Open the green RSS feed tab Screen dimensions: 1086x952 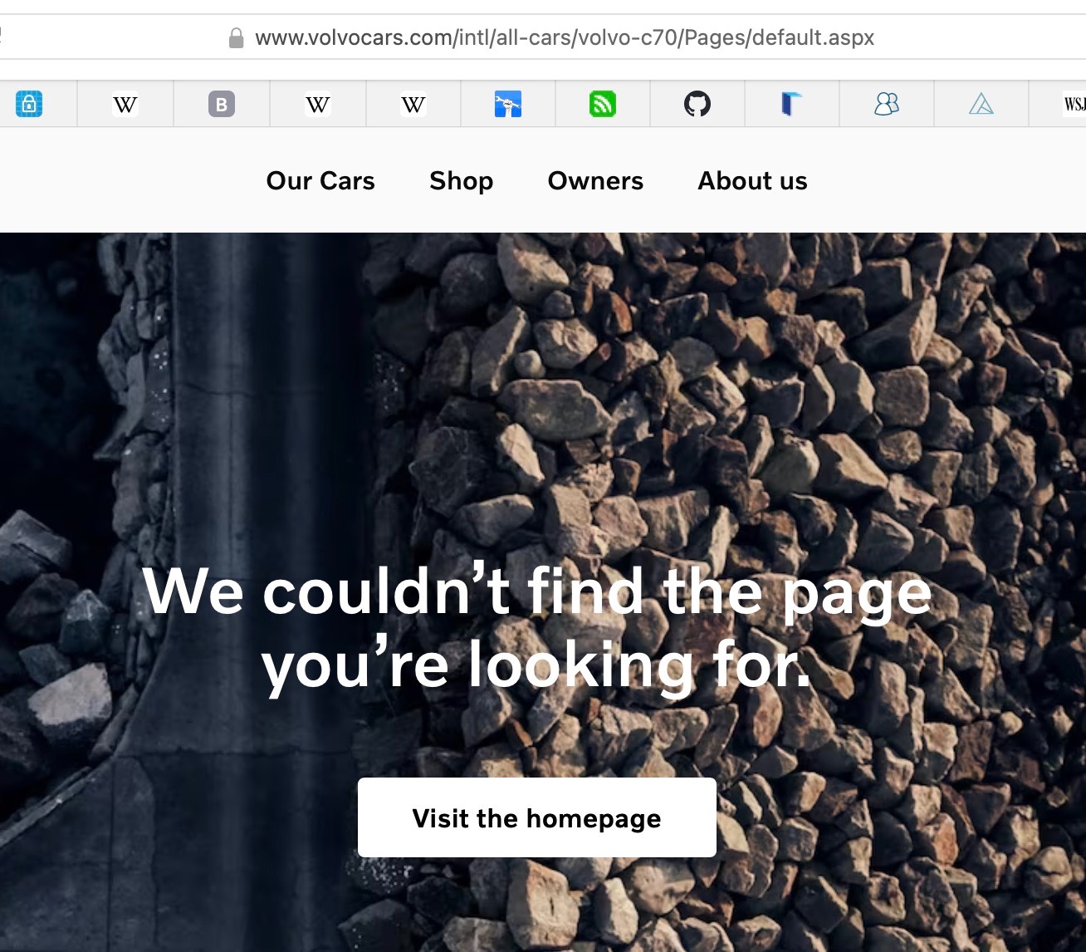point(602,105)
